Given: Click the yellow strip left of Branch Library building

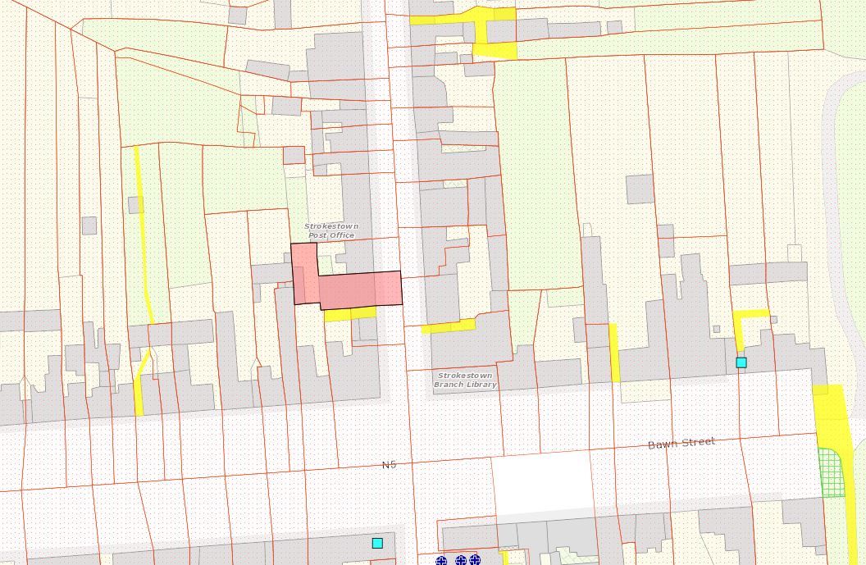Looking at the screenshot, I should tap(449, 326).
